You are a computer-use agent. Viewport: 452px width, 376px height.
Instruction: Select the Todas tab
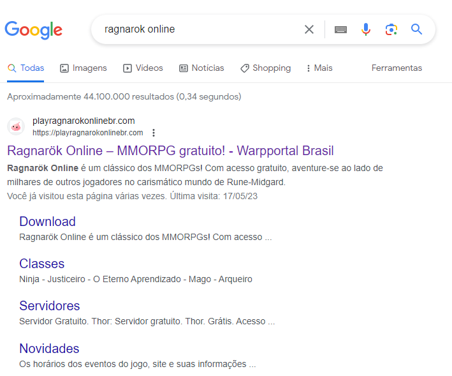tap(26, 68)
